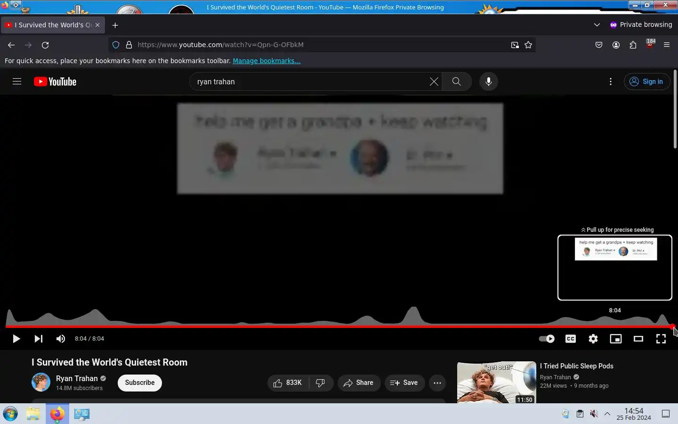Go back in Firefox
678x424 pixels.
click(11, 45)
